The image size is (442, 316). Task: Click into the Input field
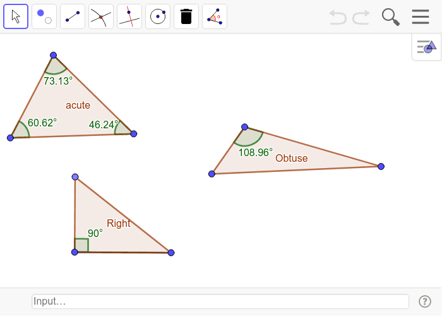(220, 301)
